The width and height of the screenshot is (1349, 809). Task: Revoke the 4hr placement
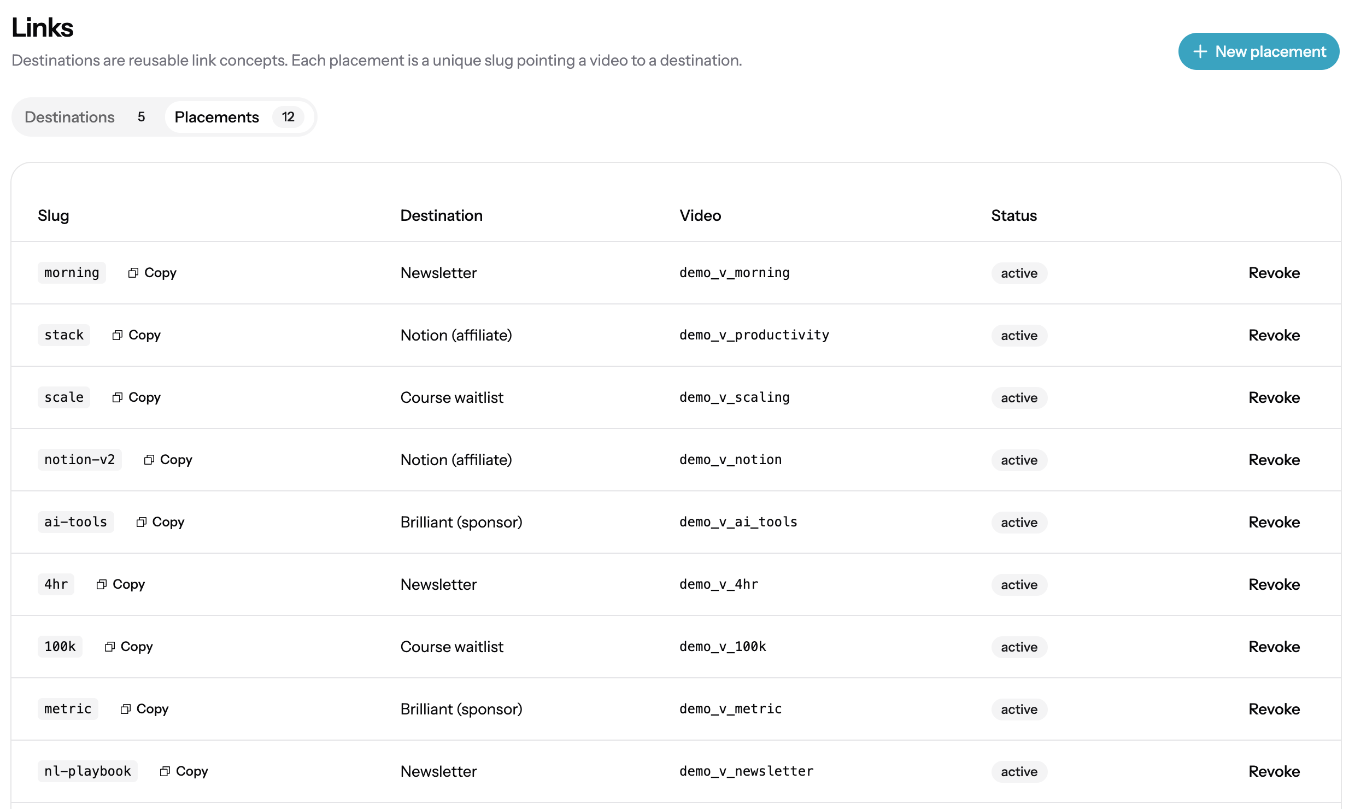[x=1274, y=584]
